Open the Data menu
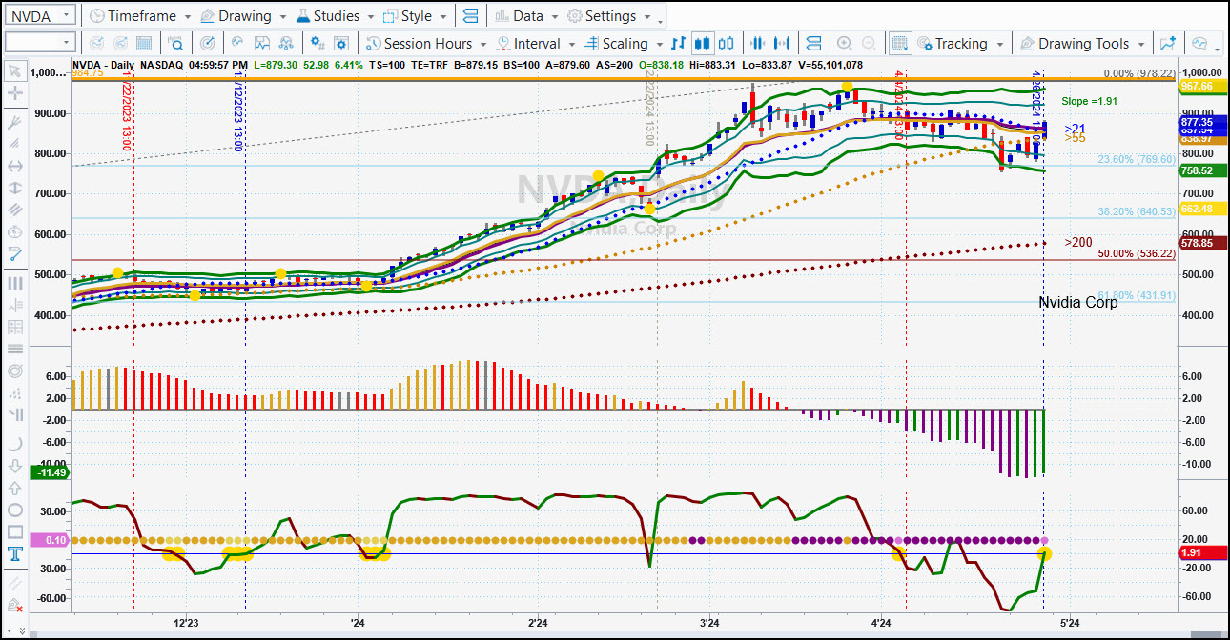This screenshot has height=640, width=1230. (x=526, y=16)
